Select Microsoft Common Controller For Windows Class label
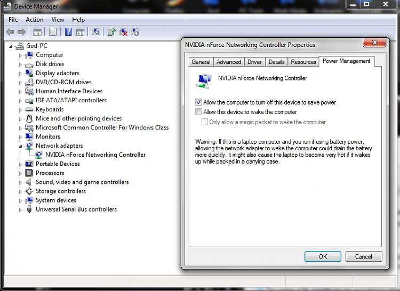 click(x=102, y=128)
